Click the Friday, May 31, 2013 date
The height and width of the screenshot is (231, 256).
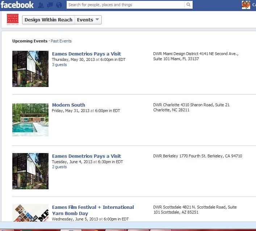point(71,111)
